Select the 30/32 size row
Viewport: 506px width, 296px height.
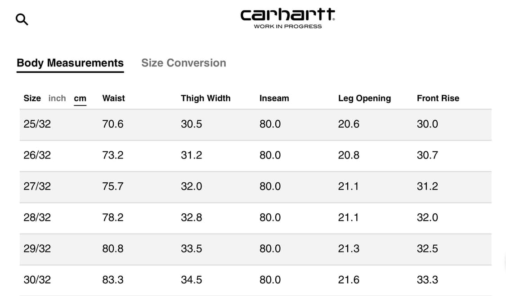(x=37, y=280)
